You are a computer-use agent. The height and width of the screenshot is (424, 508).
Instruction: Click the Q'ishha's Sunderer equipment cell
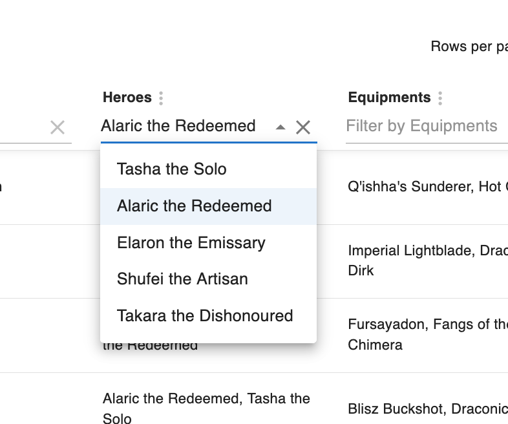427,187
